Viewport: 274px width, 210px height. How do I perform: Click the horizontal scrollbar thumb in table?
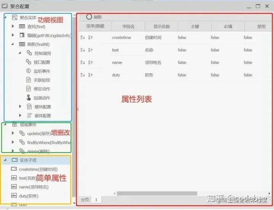point(157,193)
